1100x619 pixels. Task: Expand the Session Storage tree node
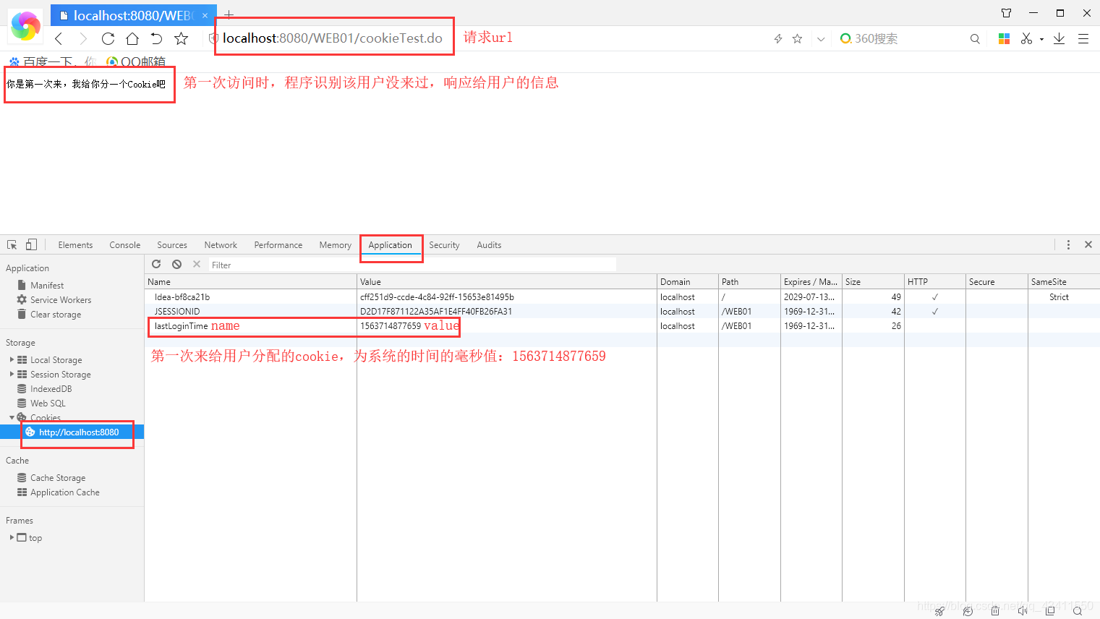12,374
